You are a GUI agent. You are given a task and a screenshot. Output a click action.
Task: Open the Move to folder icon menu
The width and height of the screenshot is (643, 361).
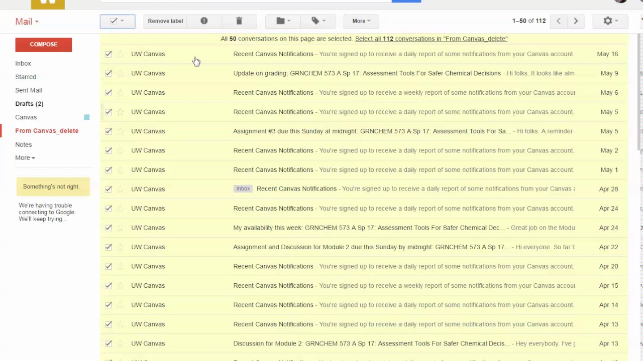point(283,21)
